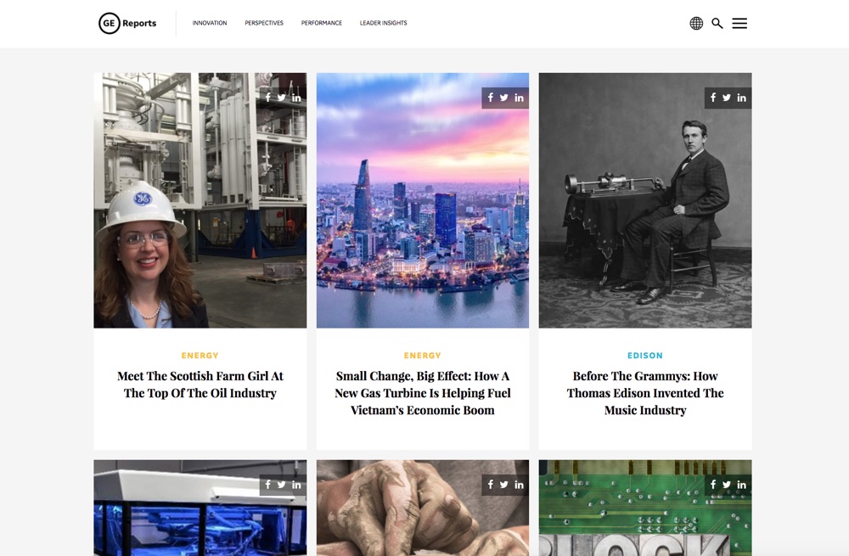The width and height of the screenshot is (849, 556).
Task: Share blue machine article on LinkedIn
Action: click(296, 485)
